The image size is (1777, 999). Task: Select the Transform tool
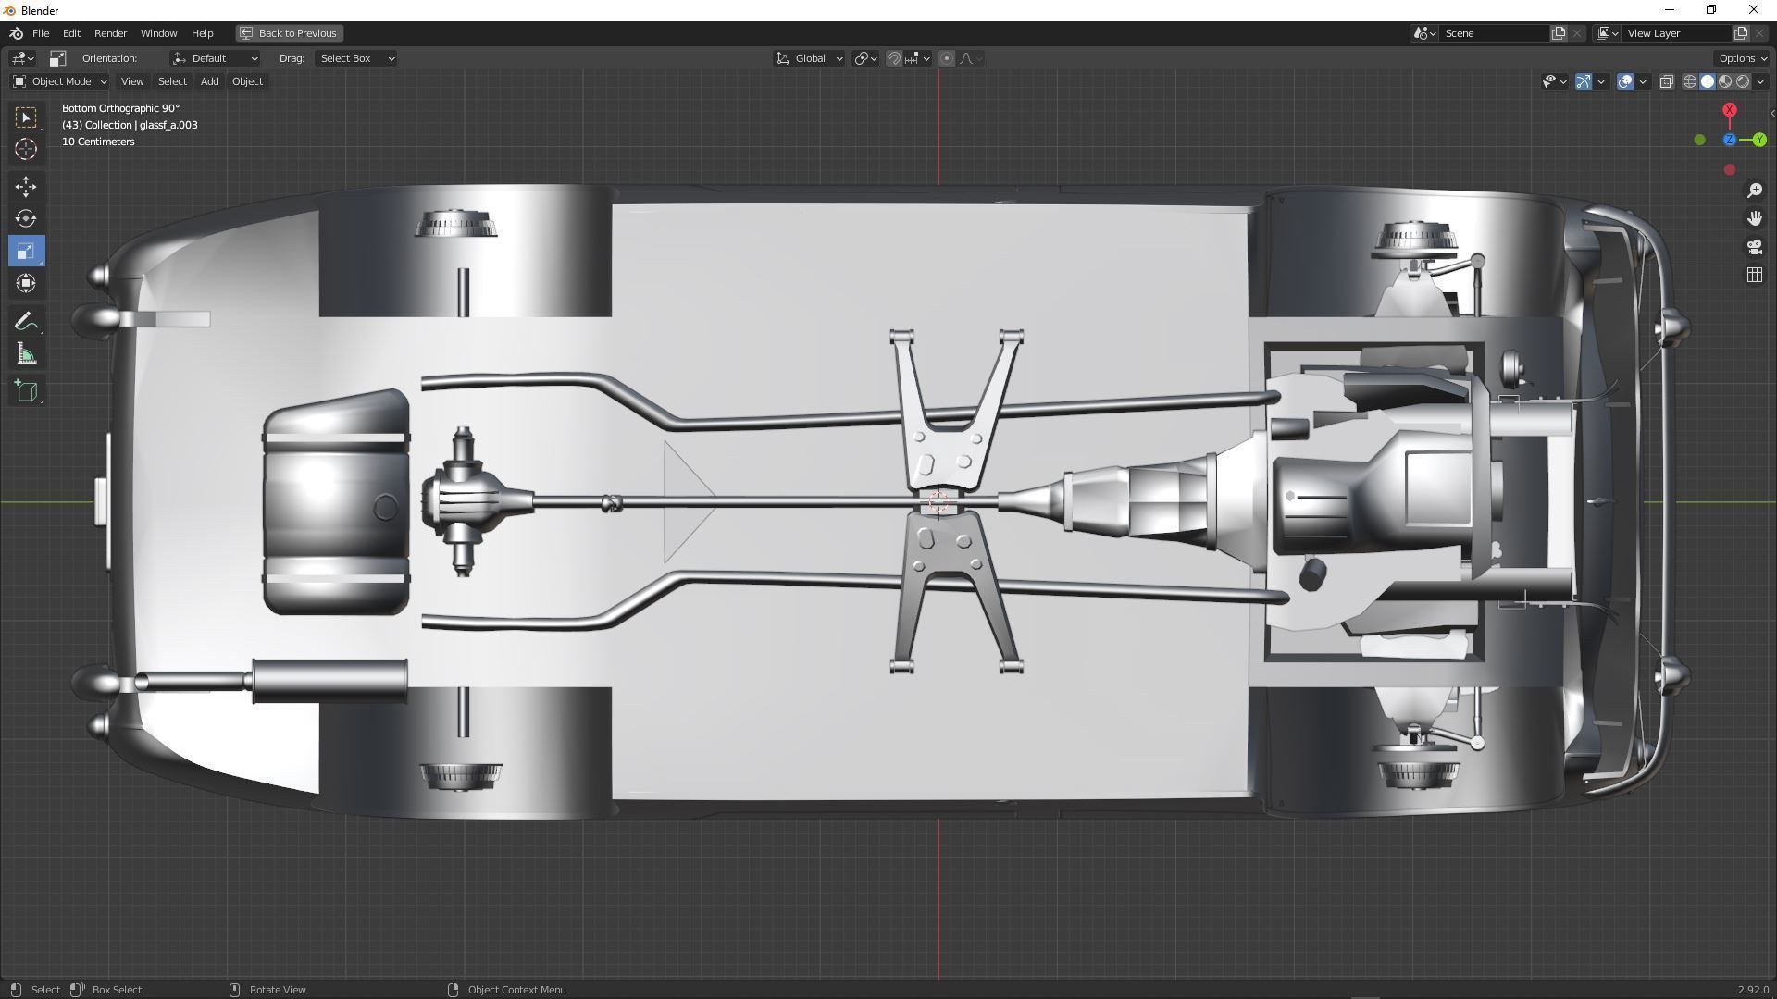coord(26,284)
